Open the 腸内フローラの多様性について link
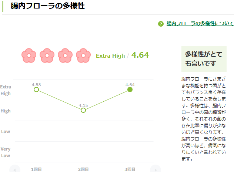The height and width of the screenshot is (172, 234). [x=200, y=24]
